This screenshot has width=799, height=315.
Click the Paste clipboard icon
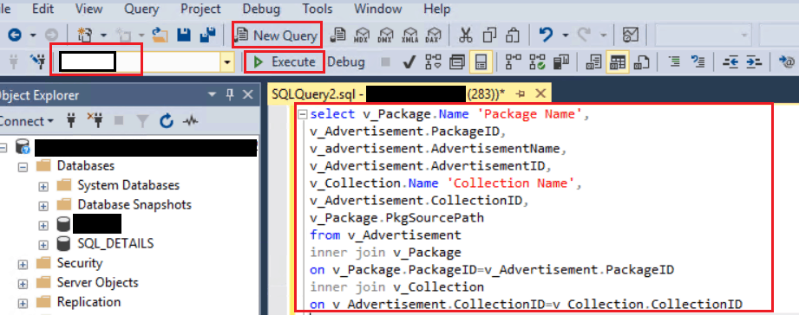point(512,35)
